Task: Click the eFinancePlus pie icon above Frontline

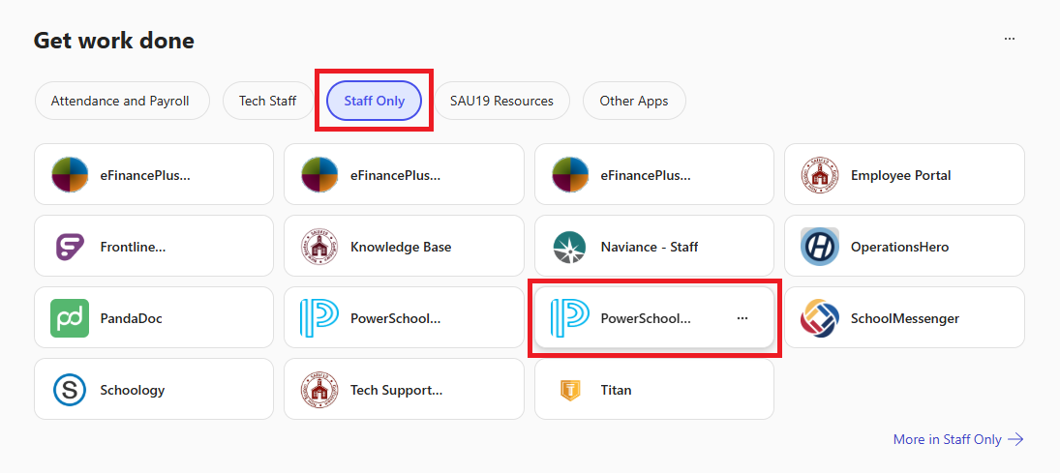Action: [70, 175]
